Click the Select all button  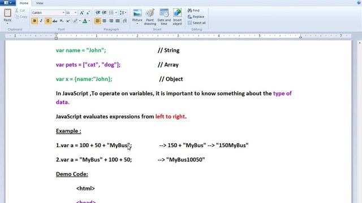click(197, 23)
